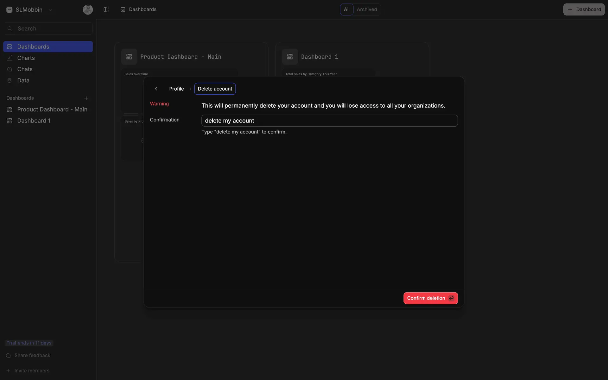
Task: Click the Product Dashboard - Main card icon
Action: pos(129,57)
